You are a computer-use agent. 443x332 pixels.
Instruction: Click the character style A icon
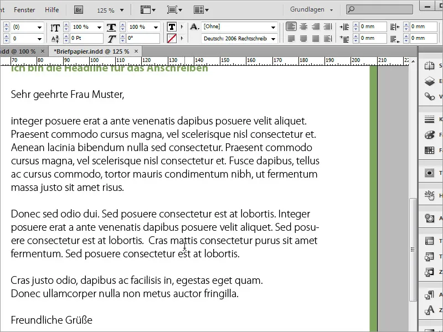(x=194, y=27)
